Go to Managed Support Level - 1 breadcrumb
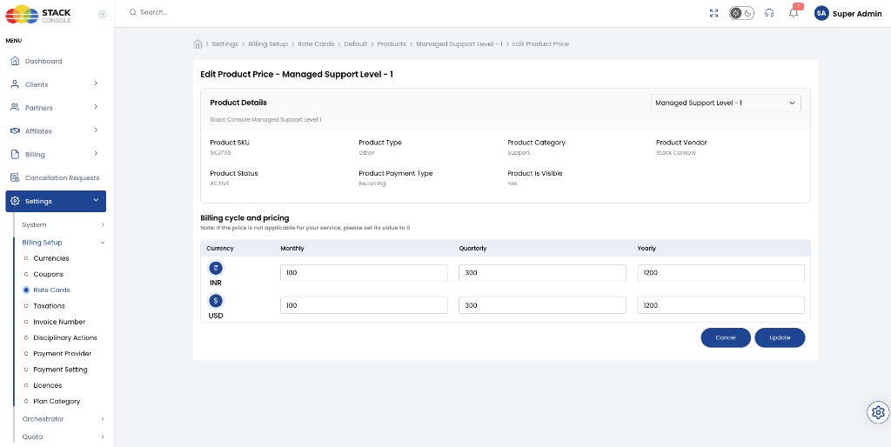The image size is (891, 447). 459,43
